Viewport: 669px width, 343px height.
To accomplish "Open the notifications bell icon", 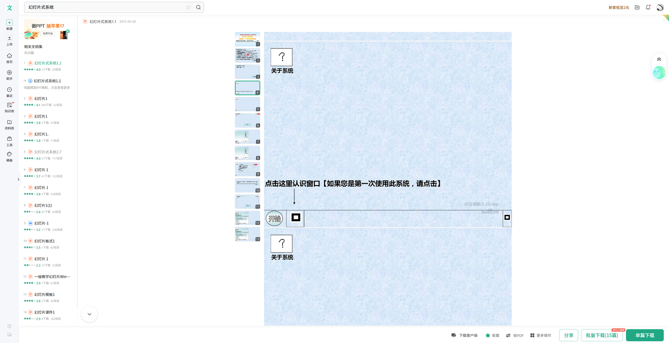I will [x=648, y=7].
